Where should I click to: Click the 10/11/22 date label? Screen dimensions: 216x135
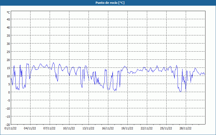click(69, 129)
